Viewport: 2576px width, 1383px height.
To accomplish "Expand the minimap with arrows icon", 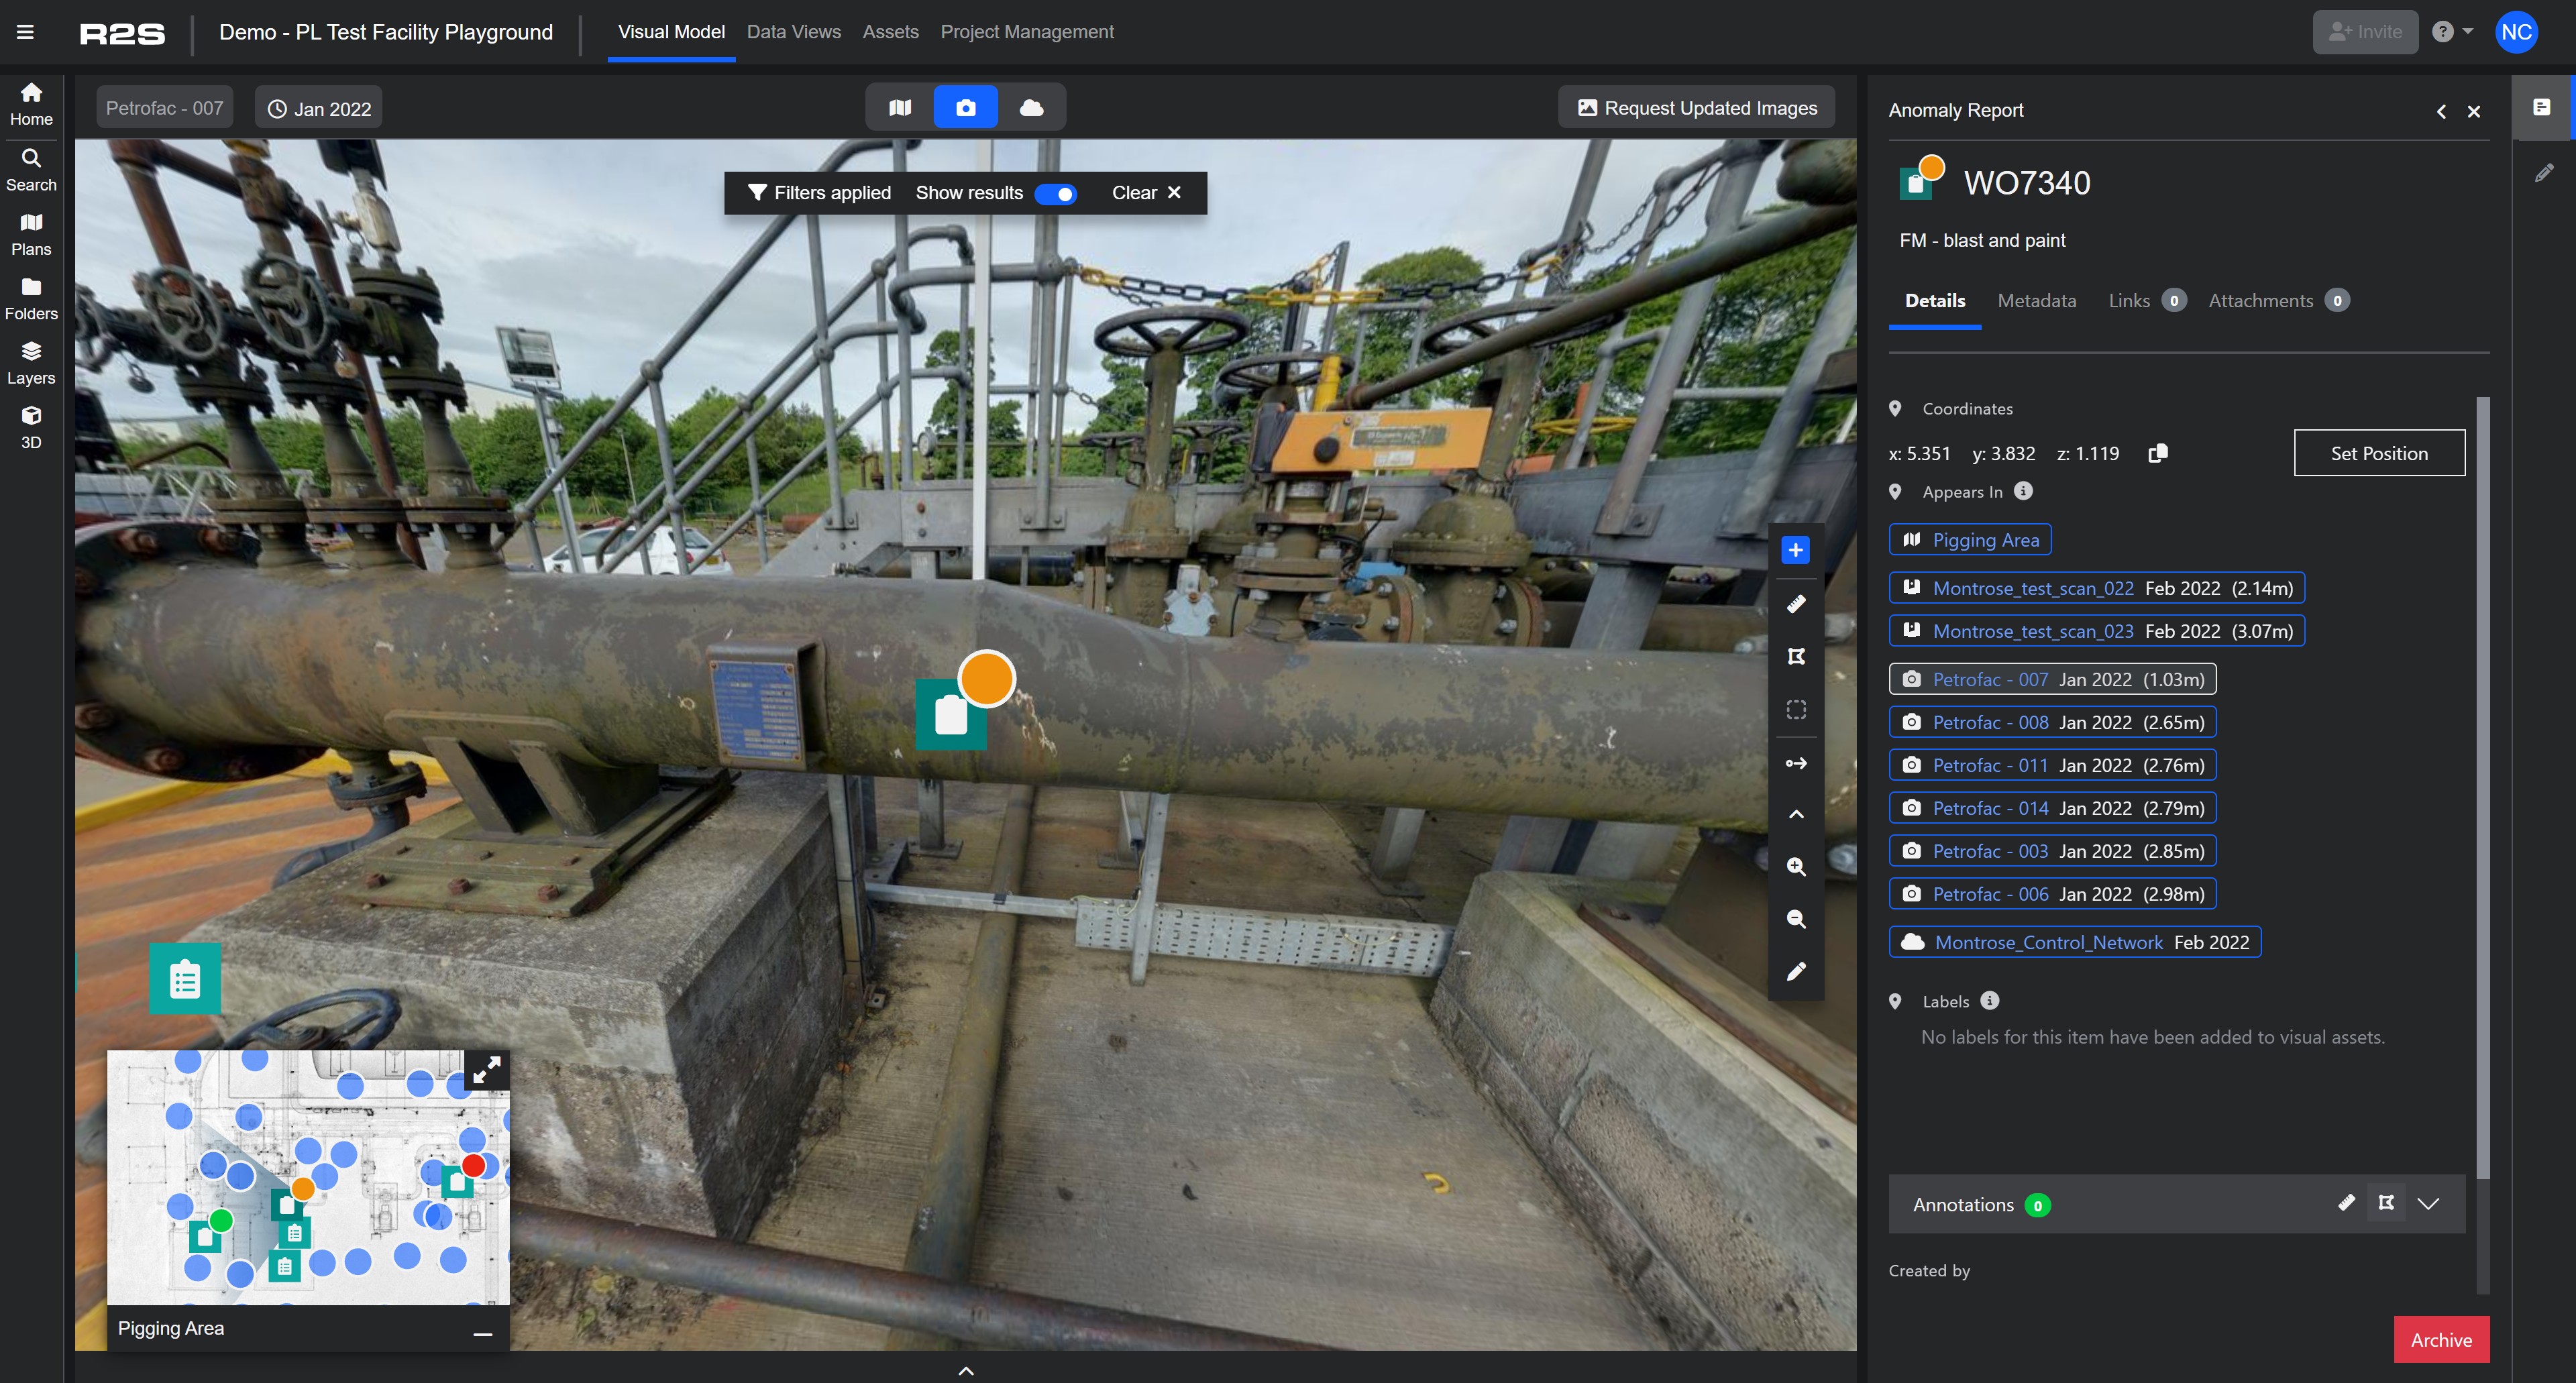I will (x=487, y=1071).
